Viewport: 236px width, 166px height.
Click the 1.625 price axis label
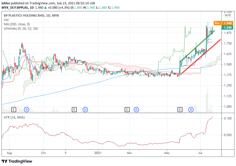click(x=228, y=54)
